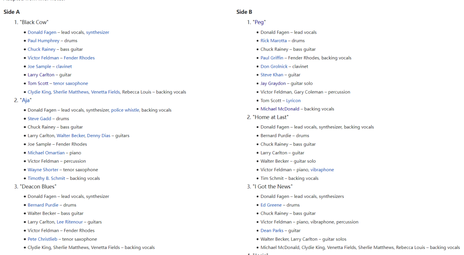
Task: Open the Jay Graydon link
Action: pos(273,83)
